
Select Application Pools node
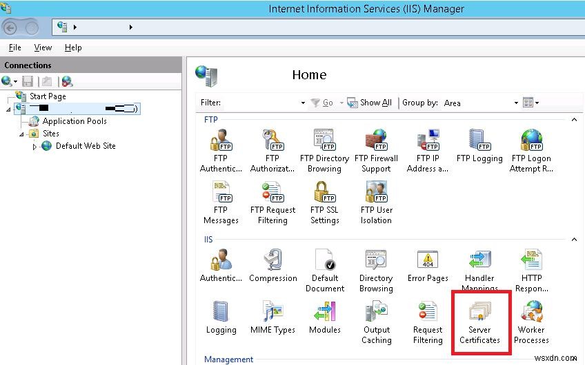coord(75,121)
